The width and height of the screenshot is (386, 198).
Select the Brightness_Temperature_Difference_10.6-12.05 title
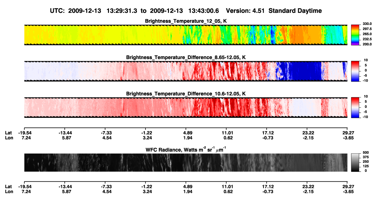click(186, 94)
